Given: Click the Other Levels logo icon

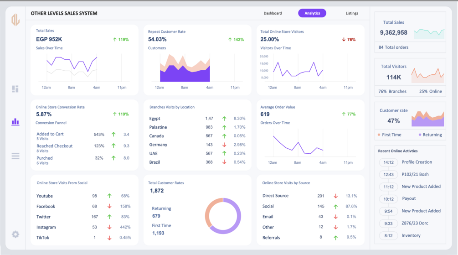Looking at the screenshot, I should [x=15, y=20].
